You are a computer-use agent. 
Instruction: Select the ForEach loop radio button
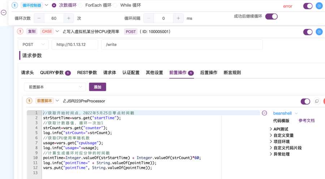[81, 5]
